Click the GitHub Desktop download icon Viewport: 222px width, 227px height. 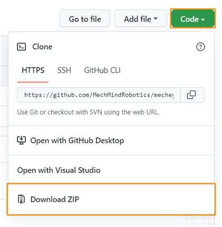(22, 140)
